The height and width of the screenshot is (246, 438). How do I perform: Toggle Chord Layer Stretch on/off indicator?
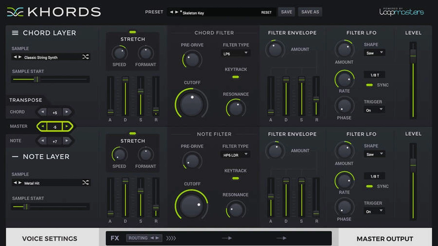(132, 32)
